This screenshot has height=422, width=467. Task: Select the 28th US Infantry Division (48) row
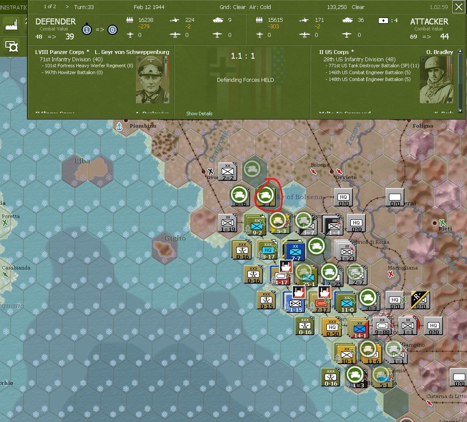pos(359,59)
